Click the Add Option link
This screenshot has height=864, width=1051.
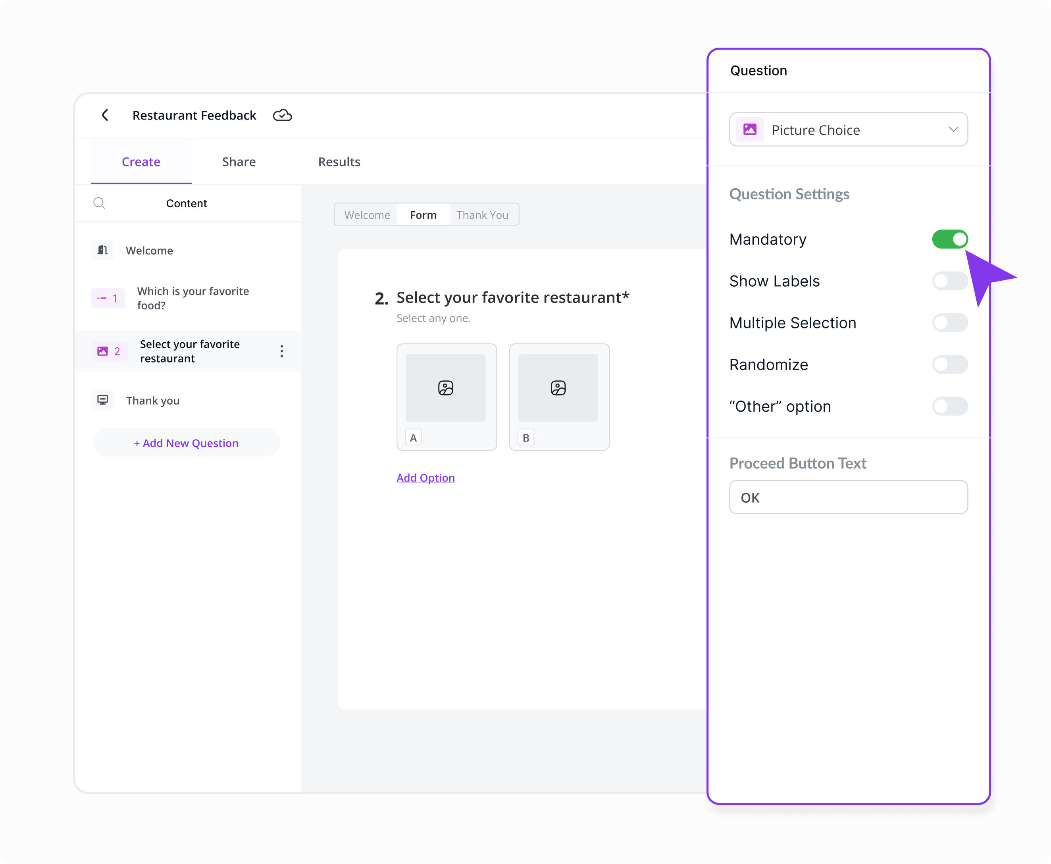(x=426, y=478)
